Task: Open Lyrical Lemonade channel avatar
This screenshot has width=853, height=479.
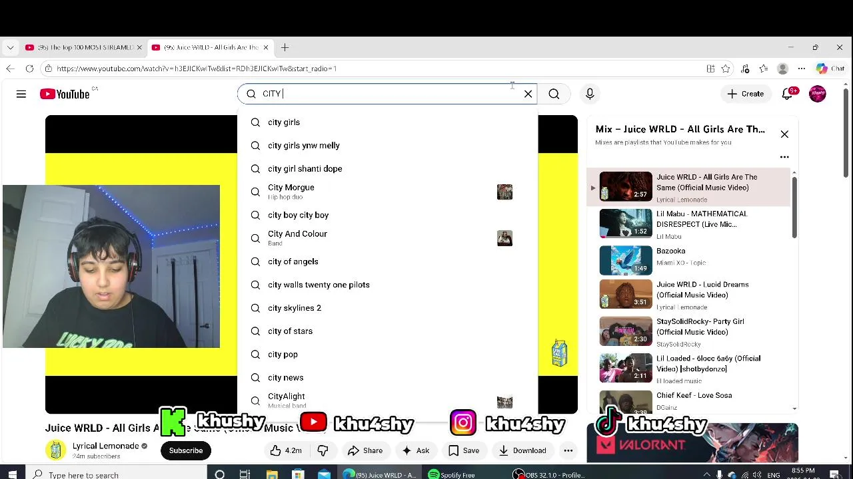Action: (x=56, y=450)
